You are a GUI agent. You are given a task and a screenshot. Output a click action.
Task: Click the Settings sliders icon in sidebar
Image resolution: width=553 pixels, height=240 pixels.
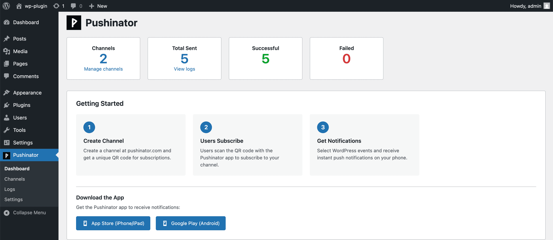(x=7, y=142)
